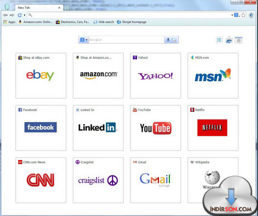Viewport: 258px width, 216px height.
Task: Bookmark page with the star icon
Action: [x=244, y=15]
